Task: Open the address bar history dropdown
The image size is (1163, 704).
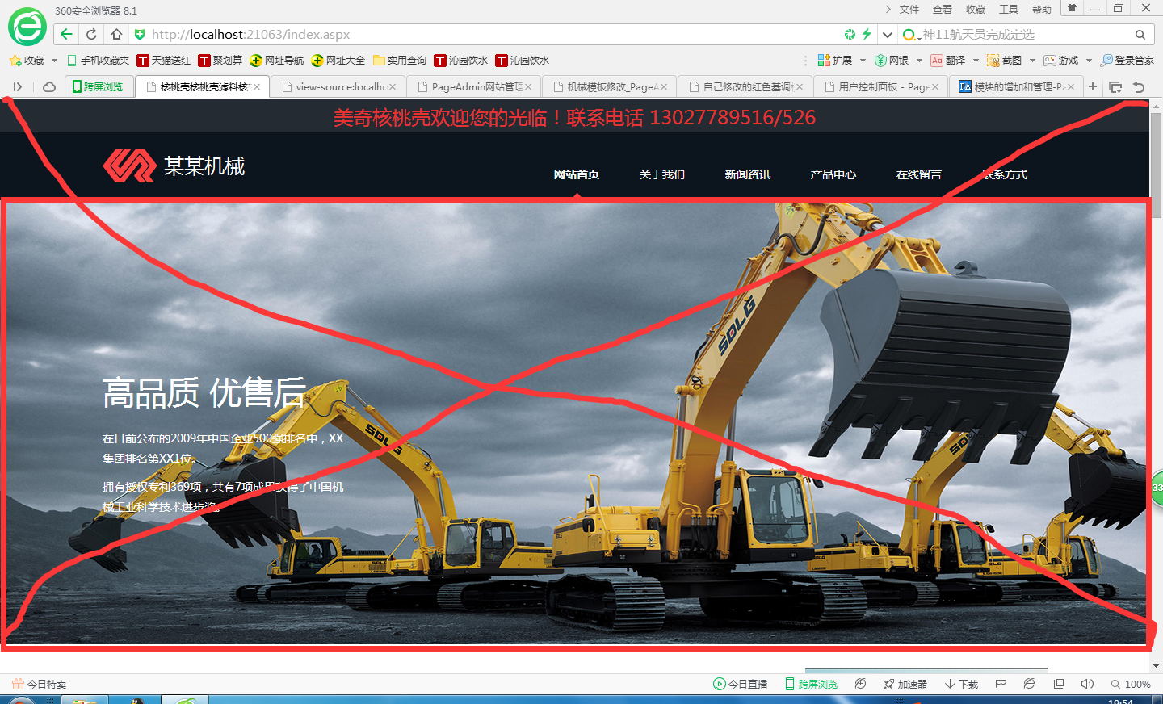Action: [x=887, y=35]
